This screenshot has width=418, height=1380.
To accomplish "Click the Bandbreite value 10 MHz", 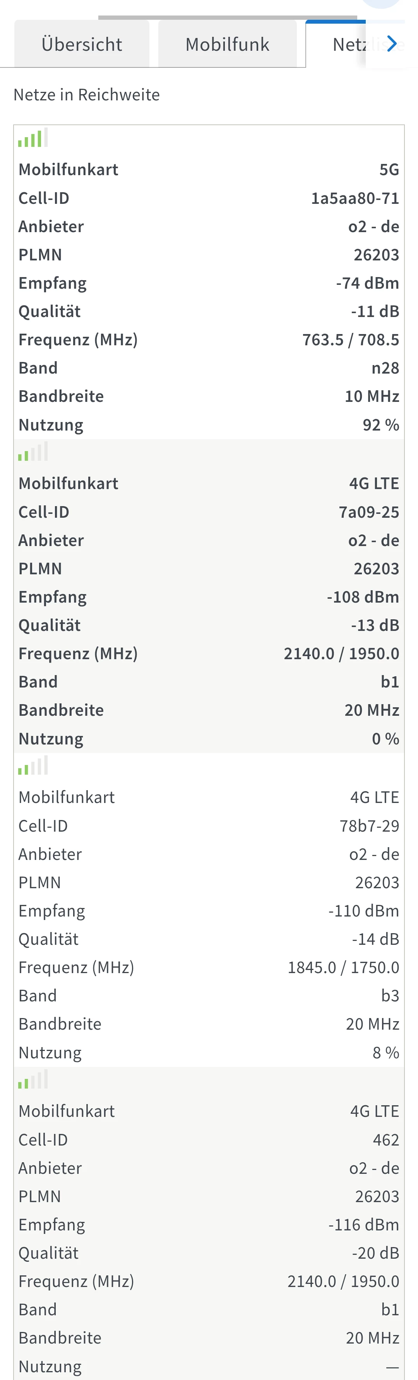I will coord(372,396).
